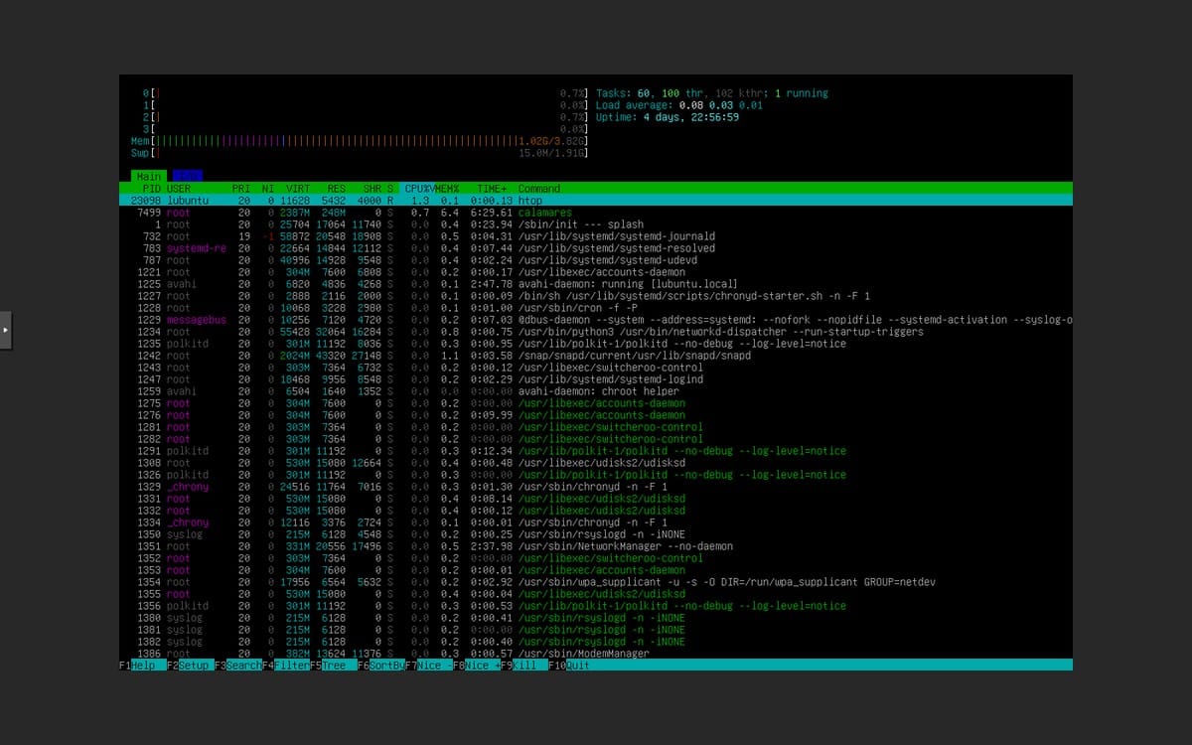The width and height of the screenshot is (1192, 745).
Task: Sort by the NI column header
Action: tap(268, 188)
